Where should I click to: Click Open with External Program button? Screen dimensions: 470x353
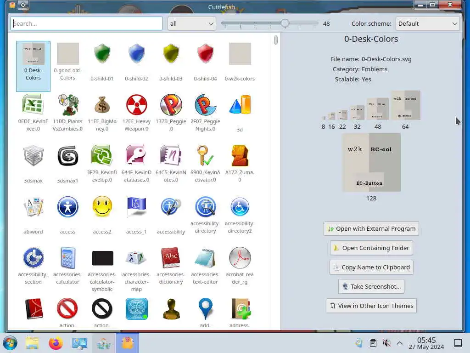(371, 229)
